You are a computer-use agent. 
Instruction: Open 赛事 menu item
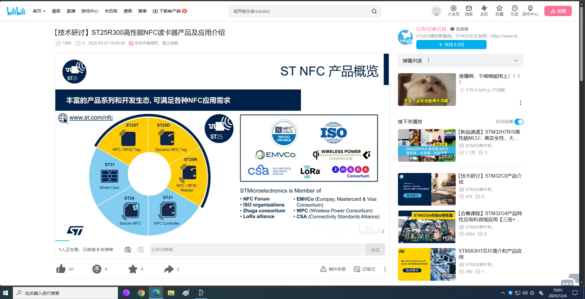click(x=142, y=11)
